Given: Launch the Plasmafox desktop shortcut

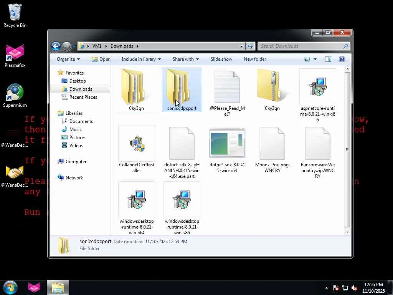Looking at the screenshot, I should 15,56.
